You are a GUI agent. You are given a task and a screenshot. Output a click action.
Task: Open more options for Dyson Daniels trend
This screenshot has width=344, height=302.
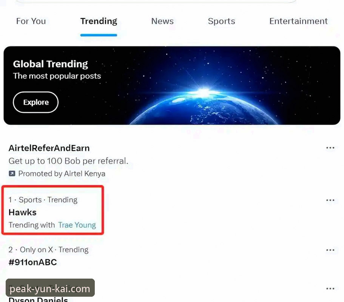pyautogui.click(x=330, y=288)
